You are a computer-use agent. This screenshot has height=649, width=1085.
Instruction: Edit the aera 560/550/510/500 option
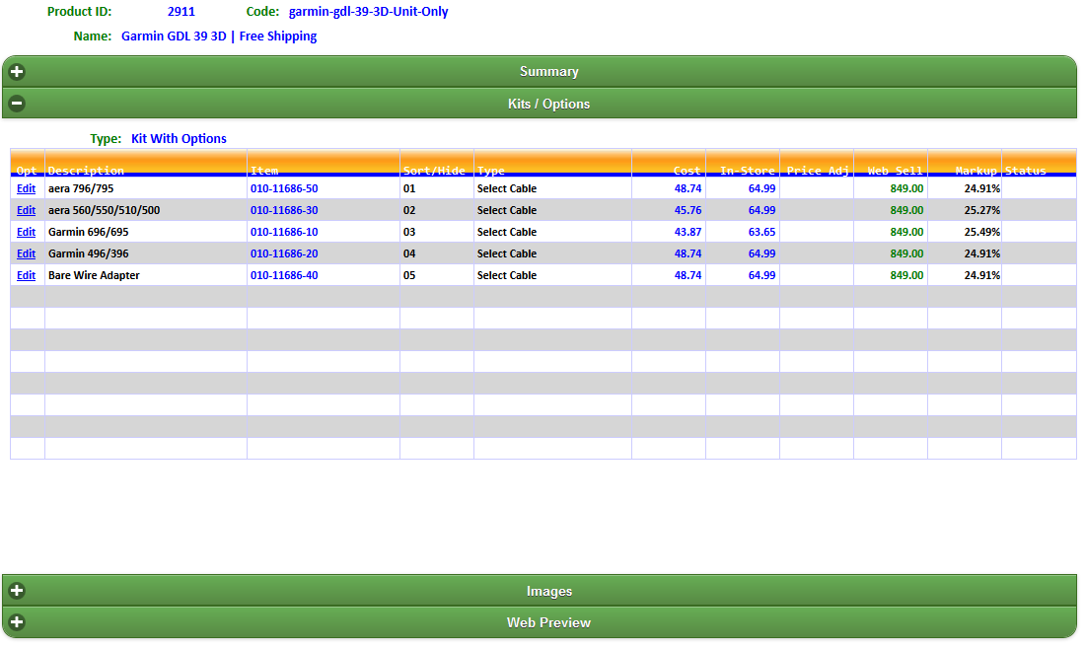pyautogui.click(x=27, y=210)
